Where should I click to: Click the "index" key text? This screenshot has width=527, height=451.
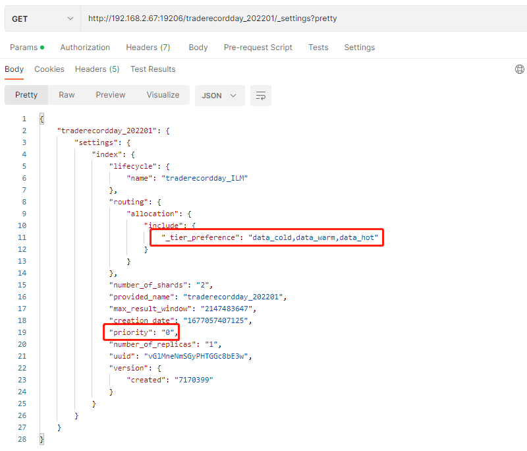(x=107, y=154)
